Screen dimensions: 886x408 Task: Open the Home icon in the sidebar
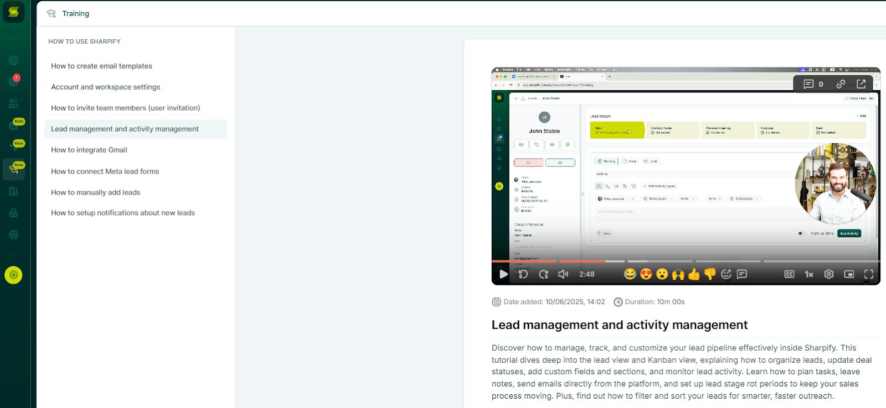pyautogui.click(x=14, y=60)
